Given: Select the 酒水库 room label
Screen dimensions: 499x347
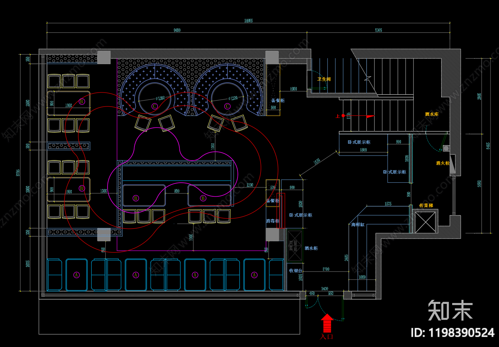Looking at the screenshot, I should click(432, 114).
